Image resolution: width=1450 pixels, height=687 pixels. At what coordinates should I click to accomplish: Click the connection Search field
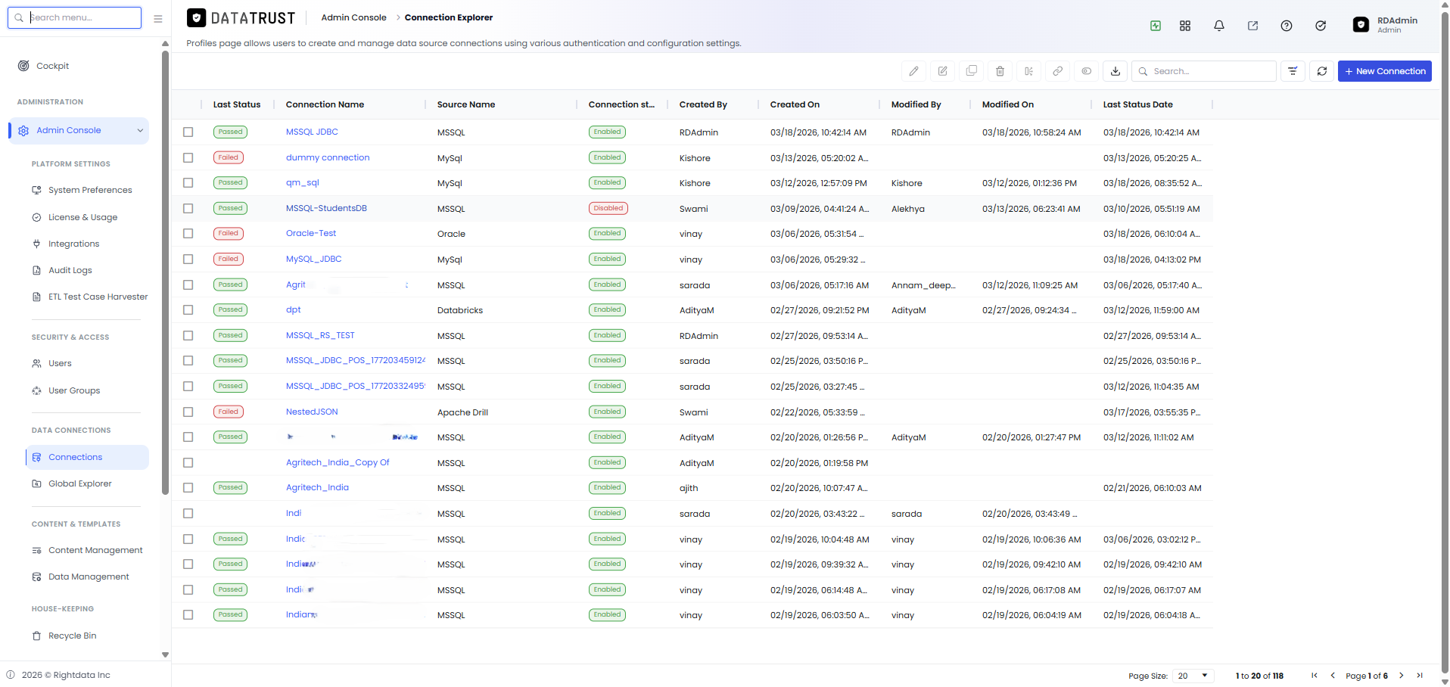pos(1203,71)
